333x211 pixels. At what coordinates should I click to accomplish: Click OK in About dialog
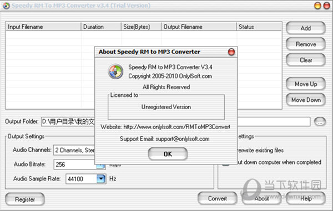coord(168,154)
